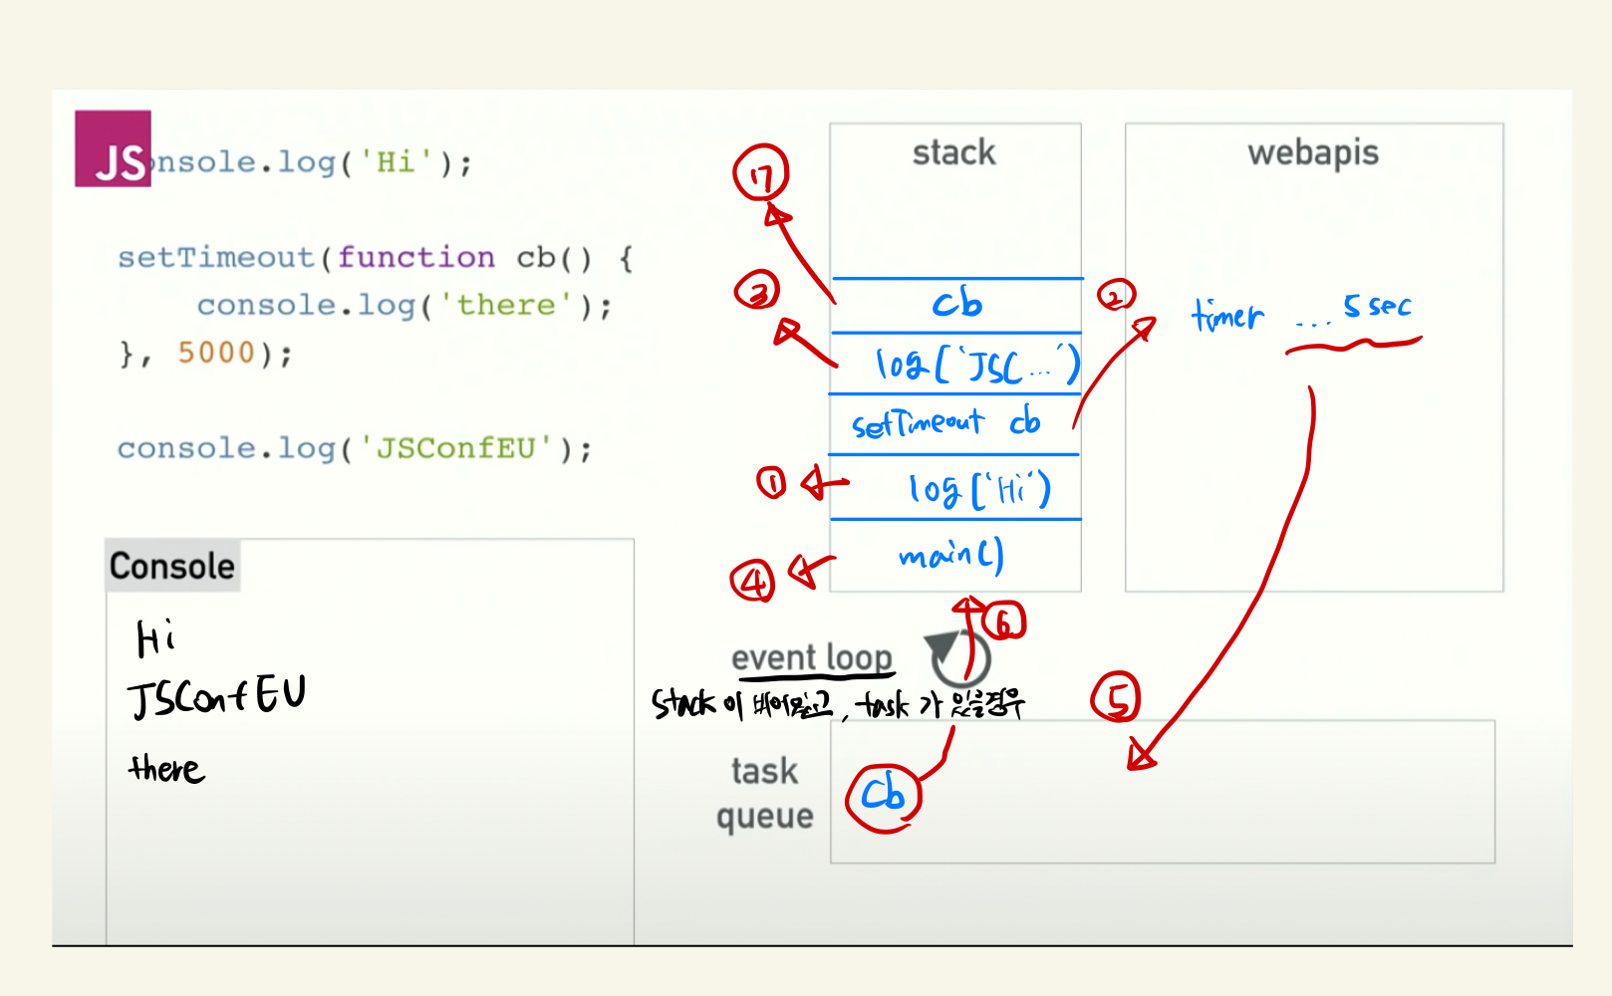Click the 'timer' text in webapis
This screenshot has width=1612, height=996.
[x=1227, y=315]
